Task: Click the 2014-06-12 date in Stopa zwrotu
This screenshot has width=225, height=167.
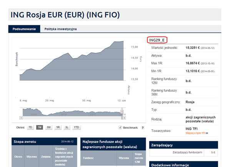Action: (x=67, y=142)
